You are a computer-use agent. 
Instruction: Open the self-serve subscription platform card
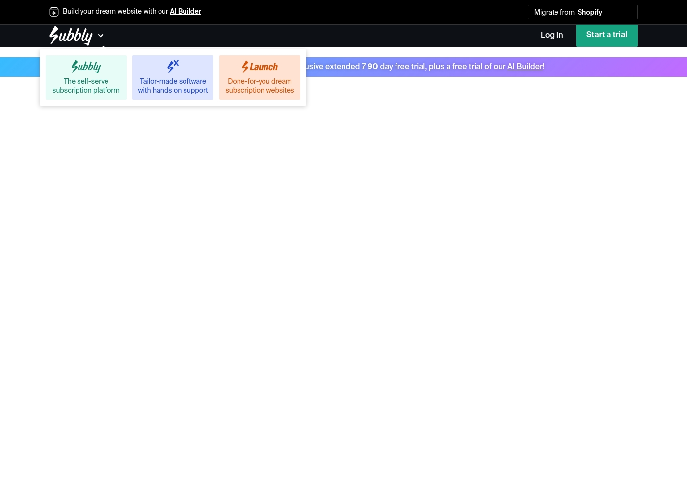pos(86,77)
